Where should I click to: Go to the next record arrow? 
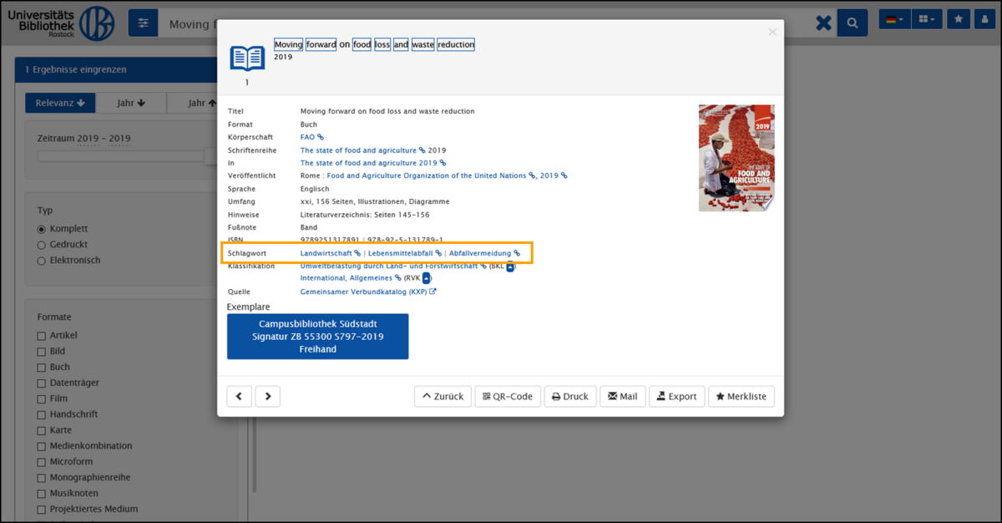coord(268,396)
